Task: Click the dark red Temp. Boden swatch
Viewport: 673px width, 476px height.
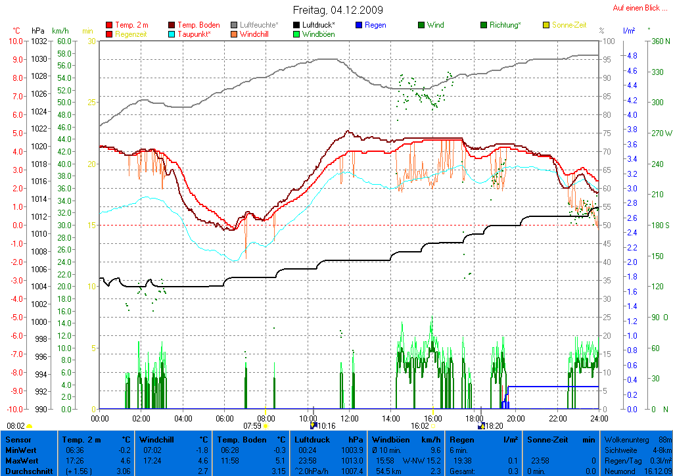Action: click(172, 25)
